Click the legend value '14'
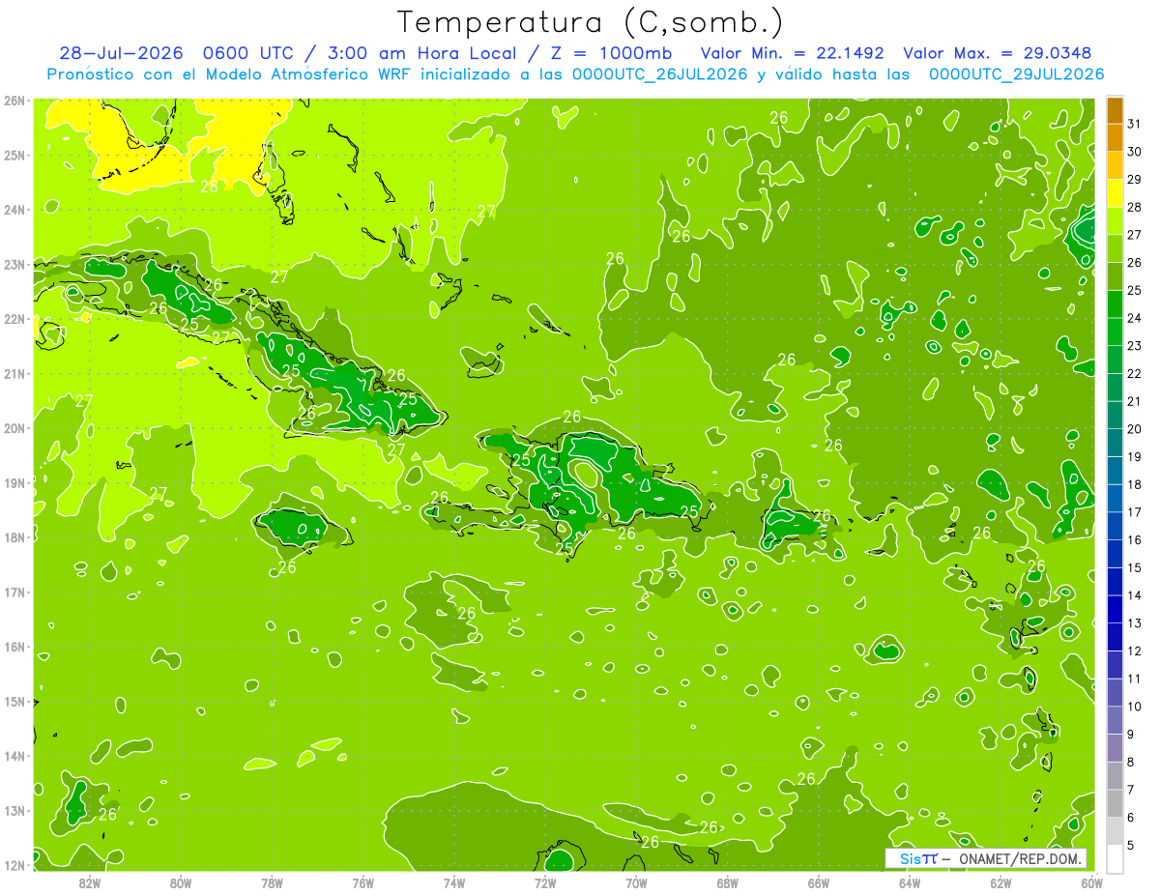 tap(1135, 595)
